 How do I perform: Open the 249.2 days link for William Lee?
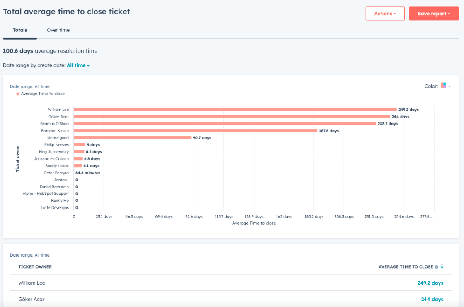(430, 283)
